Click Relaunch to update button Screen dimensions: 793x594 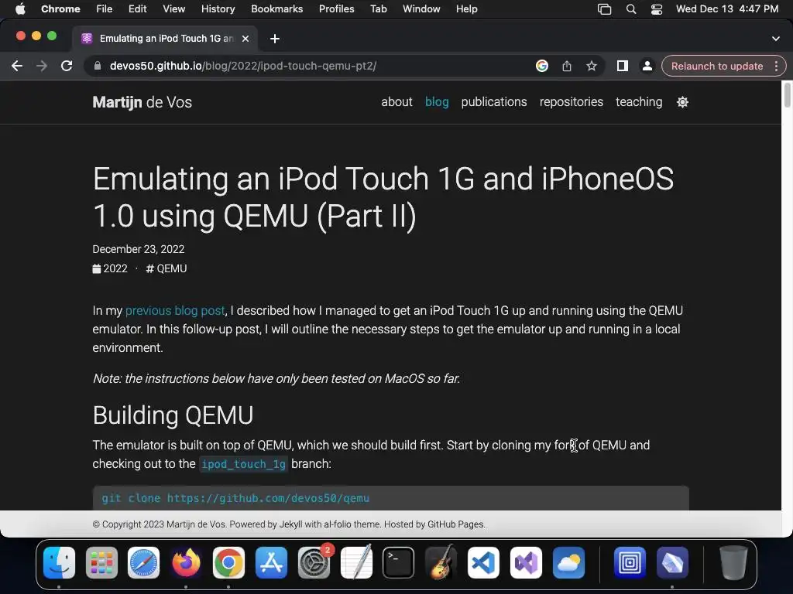click(716, 67)
